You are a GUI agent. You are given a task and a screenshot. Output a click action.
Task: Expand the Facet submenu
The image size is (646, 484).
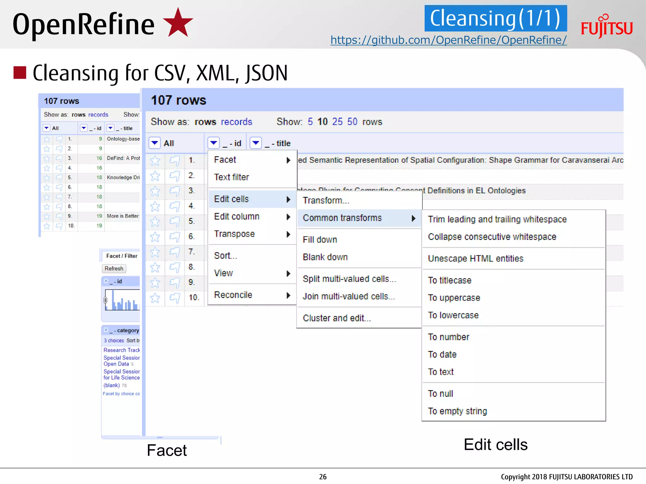[252, 160]
